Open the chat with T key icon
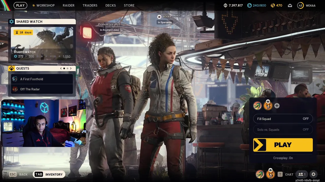325x182 pixels. click(280, 174)
